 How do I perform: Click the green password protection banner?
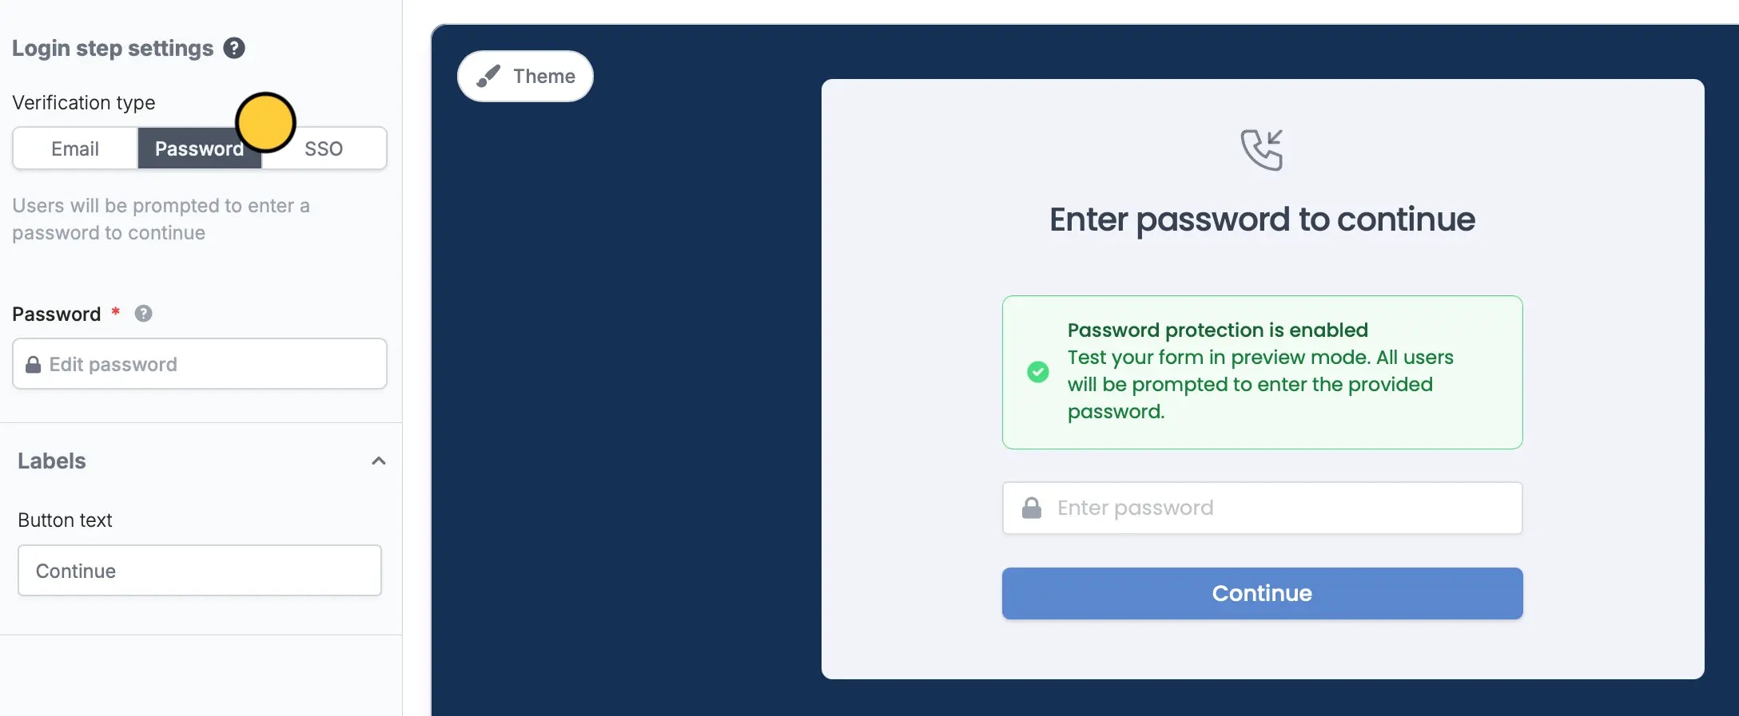[x=1261, y=371]
